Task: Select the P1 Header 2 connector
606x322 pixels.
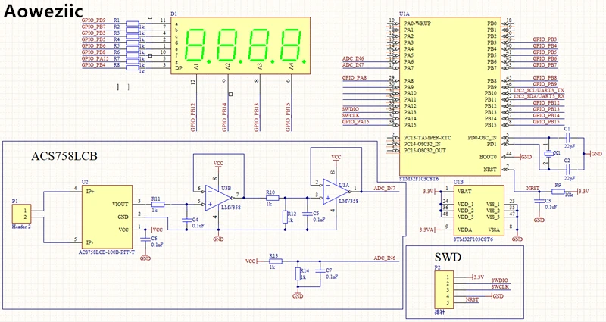Action: point(21,214)
